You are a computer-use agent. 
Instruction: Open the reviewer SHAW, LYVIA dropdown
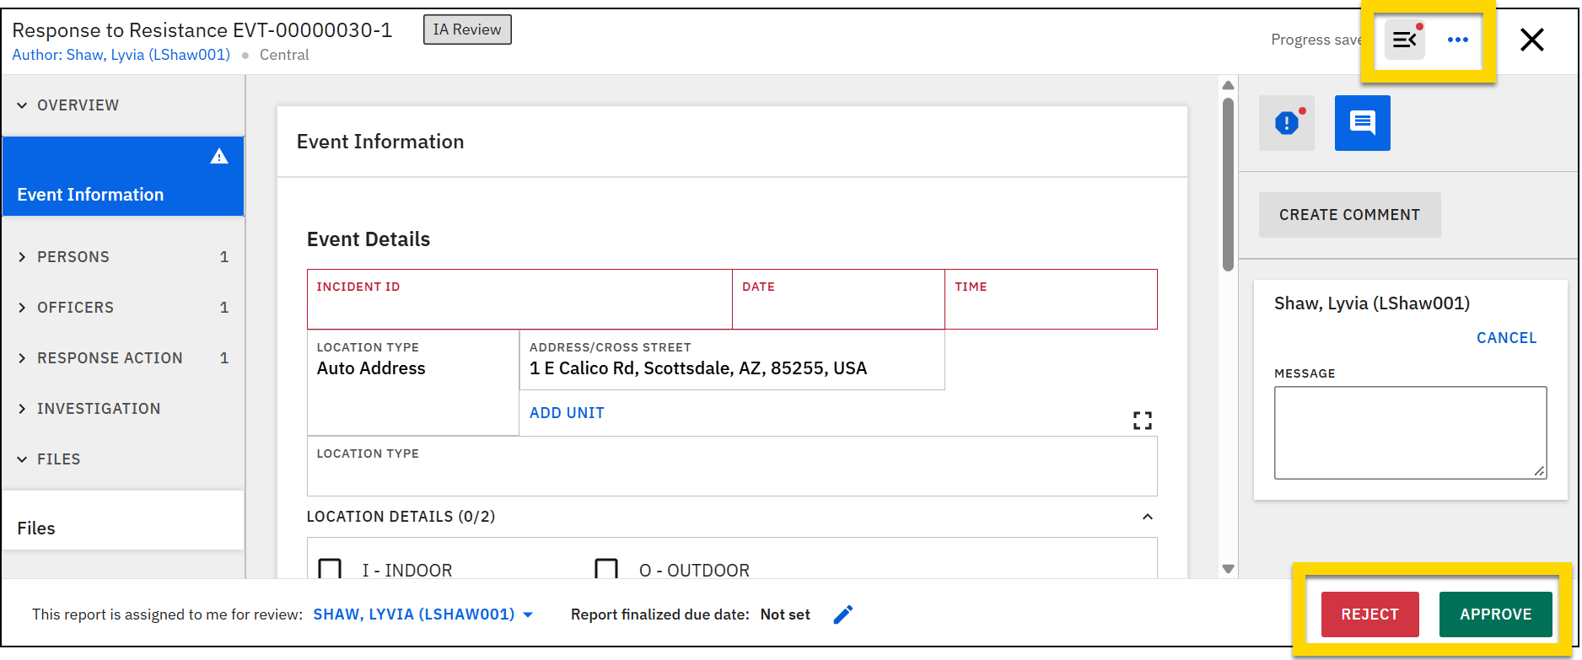[x=423, y=614]
